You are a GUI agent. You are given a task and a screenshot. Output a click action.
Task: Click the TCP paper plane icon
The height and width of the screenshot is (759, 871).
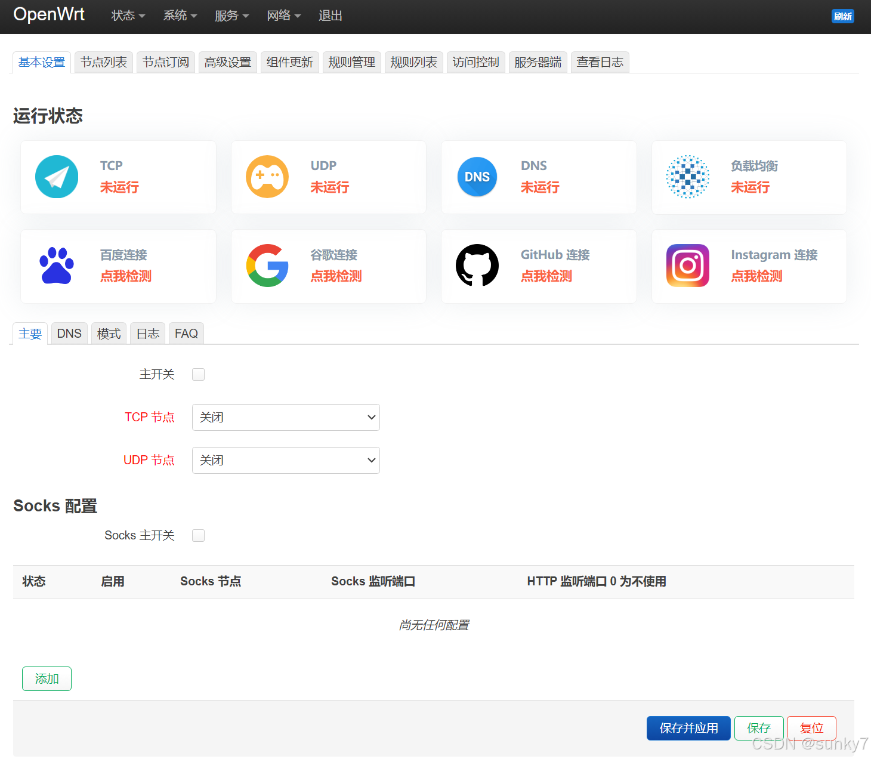click(57, 177)
